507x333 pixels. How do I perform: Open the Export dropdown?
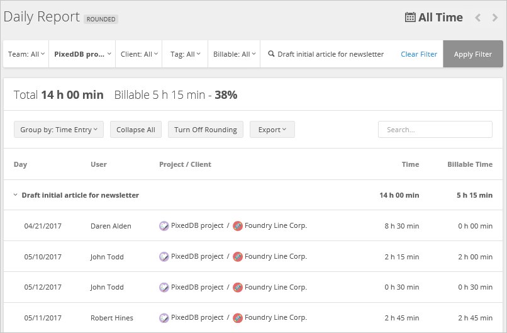[272, 130]
